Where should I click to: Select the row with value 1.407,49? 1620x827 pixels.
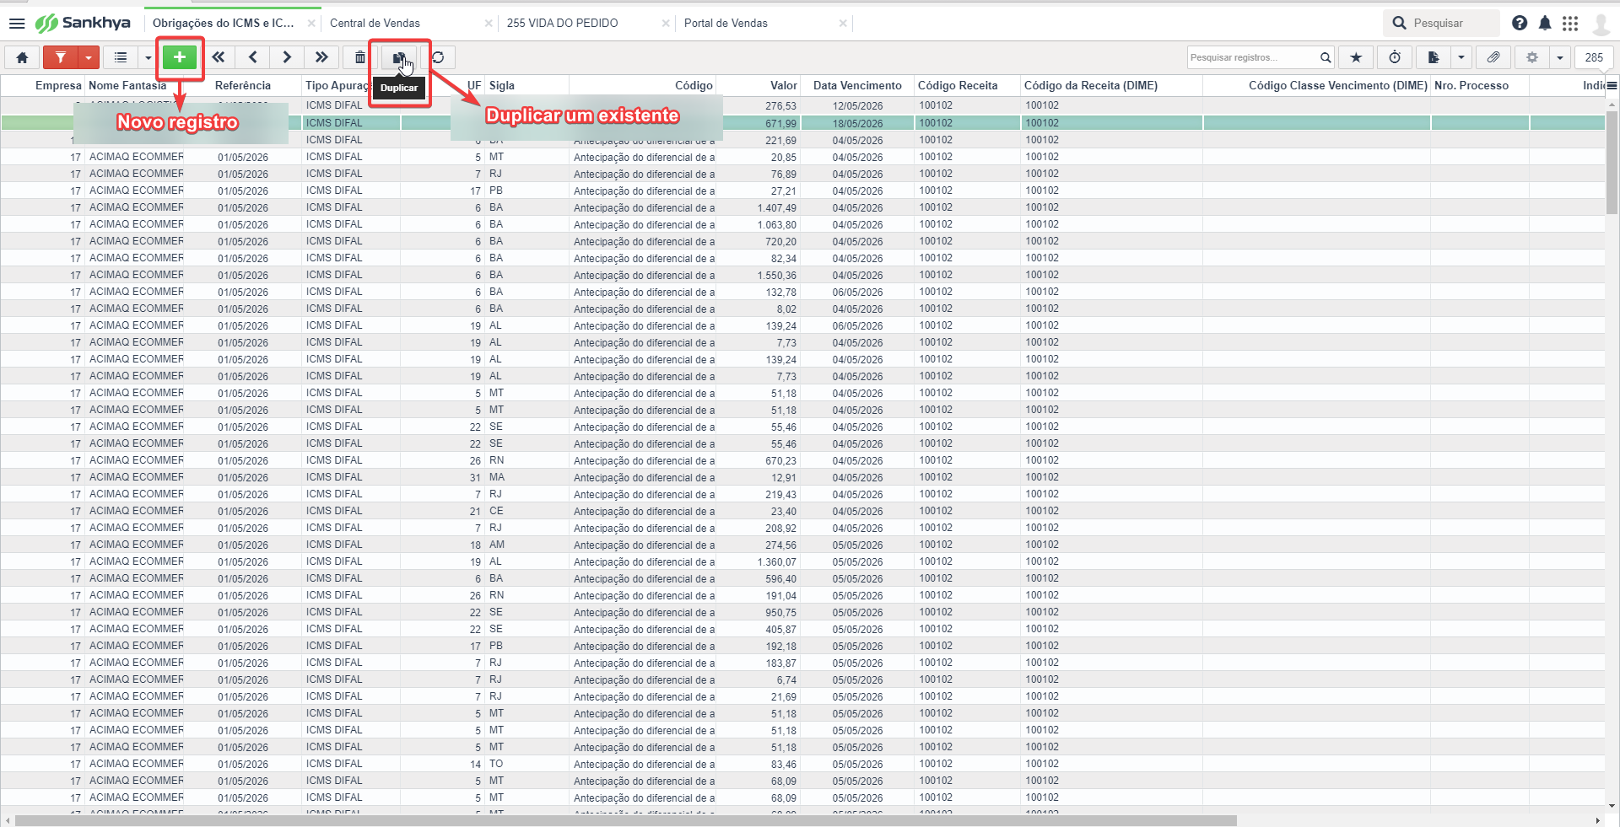(802, 207)
